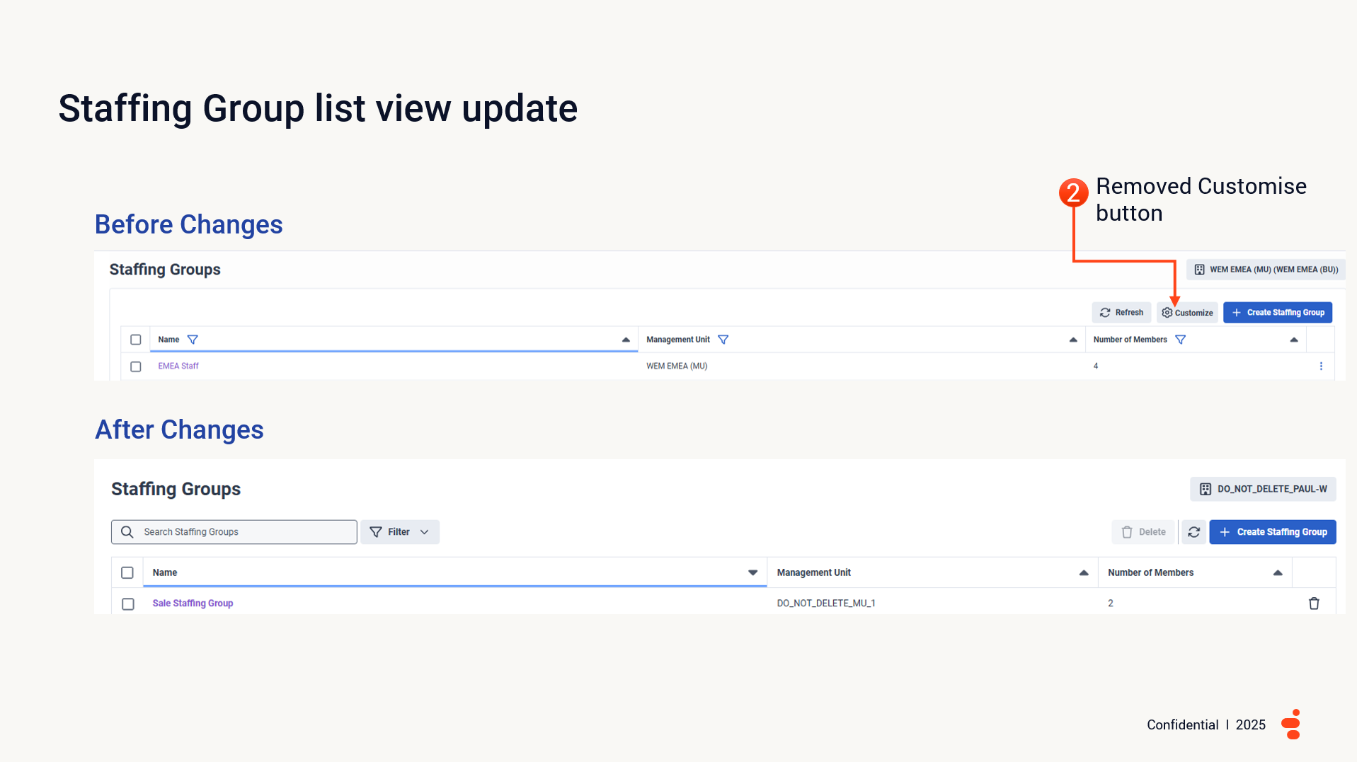1357x762 pixels.
Task: Click the Number of Members filter icon
Action: click(x=1180, y=340)
